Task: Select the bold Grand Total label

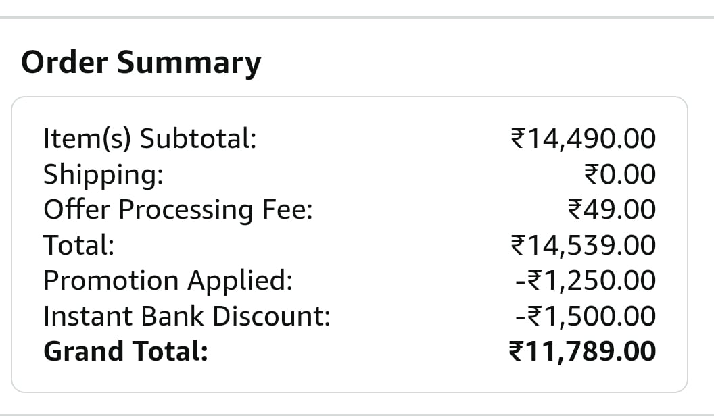Action: tap(125, 351)
